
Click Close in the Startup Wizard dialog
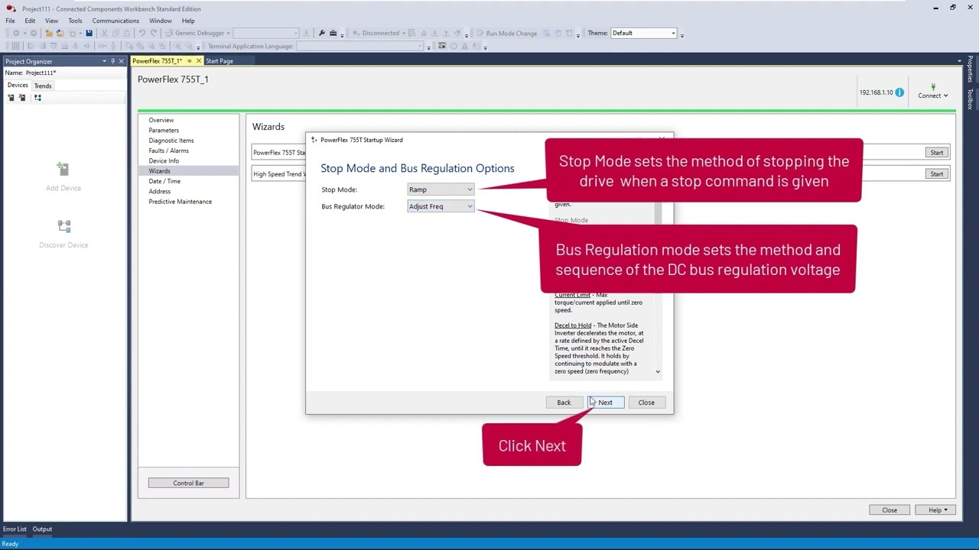646,403
